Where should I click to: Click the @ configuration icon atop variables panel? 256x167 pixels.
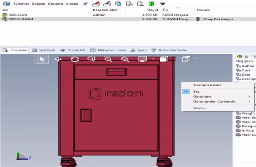(246, 57)
